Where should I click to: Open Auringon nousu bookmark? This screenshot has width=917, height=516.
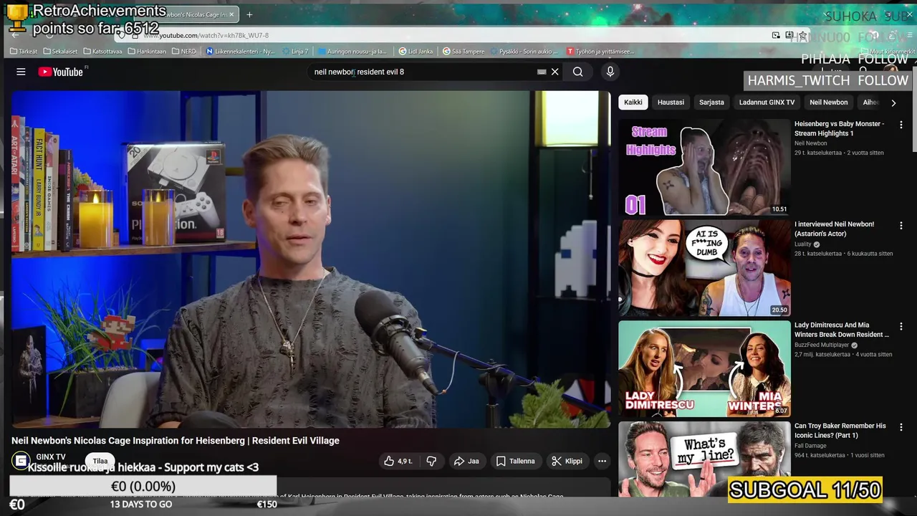pyautogui.click(x=352, y=52)
